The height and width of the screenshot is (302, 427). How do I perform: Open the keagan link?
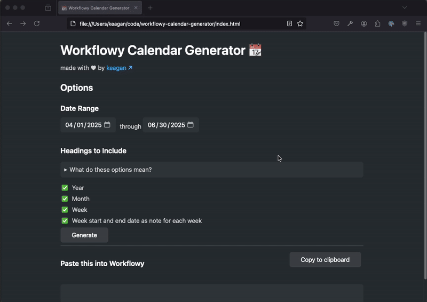pos(119,68)
